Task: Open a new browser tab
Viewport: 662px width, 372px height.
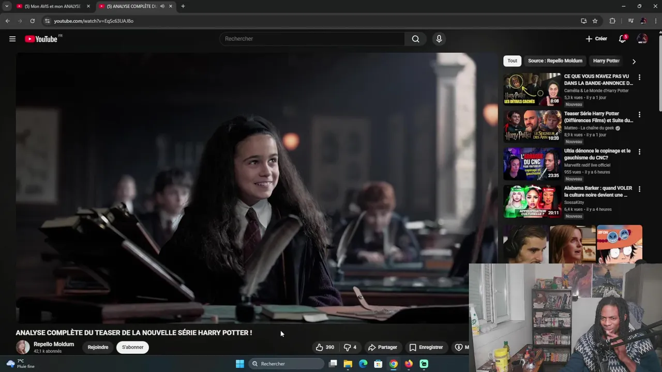Action: (x=183, y=6)
